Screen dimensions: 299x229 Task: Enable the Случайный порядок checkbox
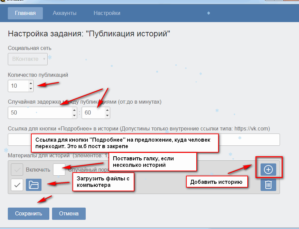coord(59,170)
